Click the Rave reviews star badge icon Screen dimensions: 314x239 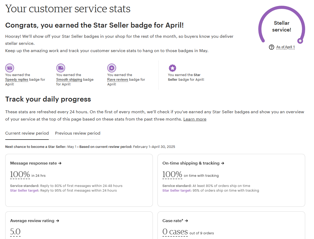[112, 68]
